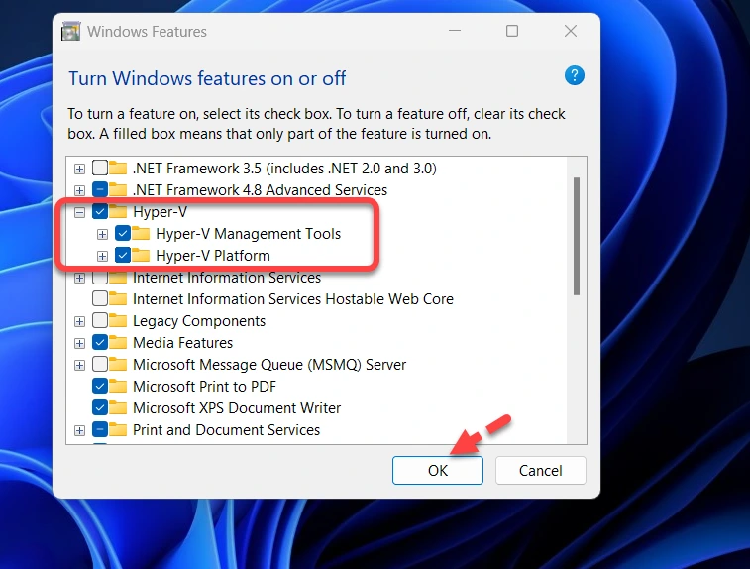Select the Legacy Components text label
The height and width of the screenshot is (569, 750).
tap(199, 321)
